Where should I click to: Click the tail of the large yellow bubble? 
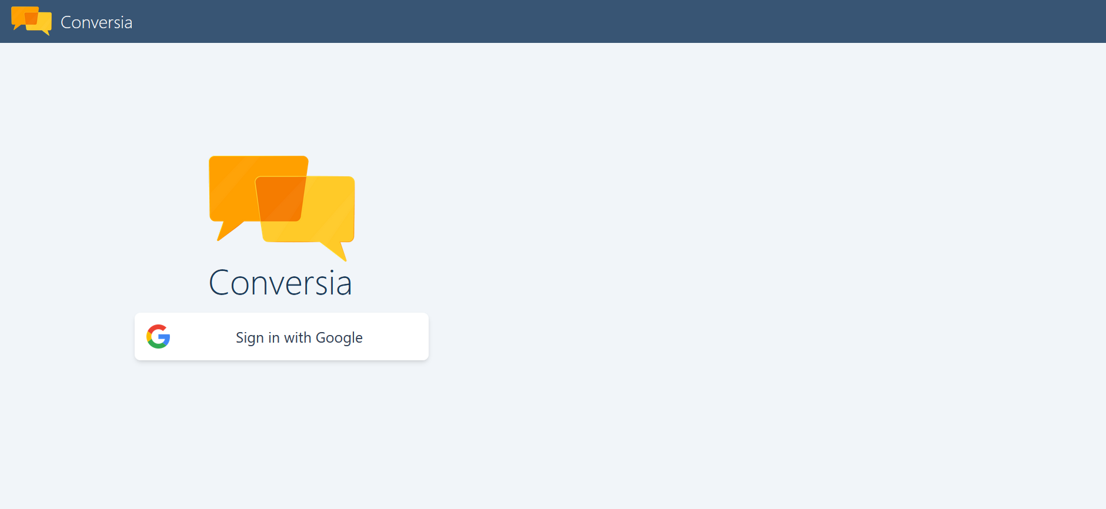(x=337, y=250)
